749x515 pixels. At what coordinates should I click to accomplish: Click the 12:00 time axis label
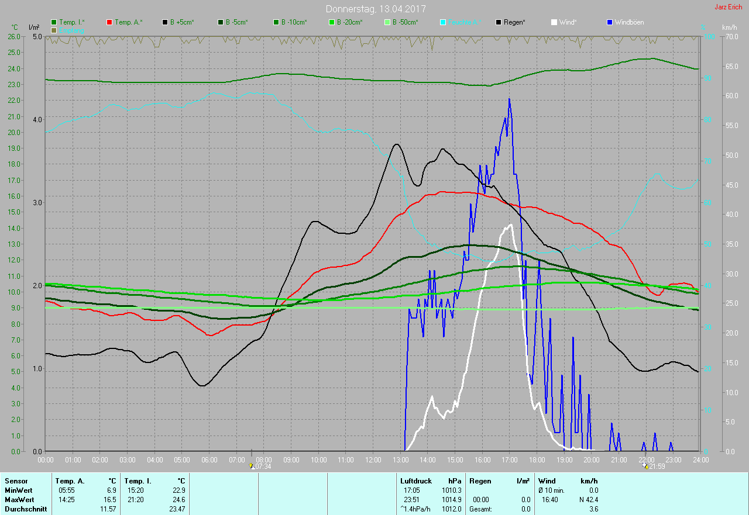pos(373,460)
